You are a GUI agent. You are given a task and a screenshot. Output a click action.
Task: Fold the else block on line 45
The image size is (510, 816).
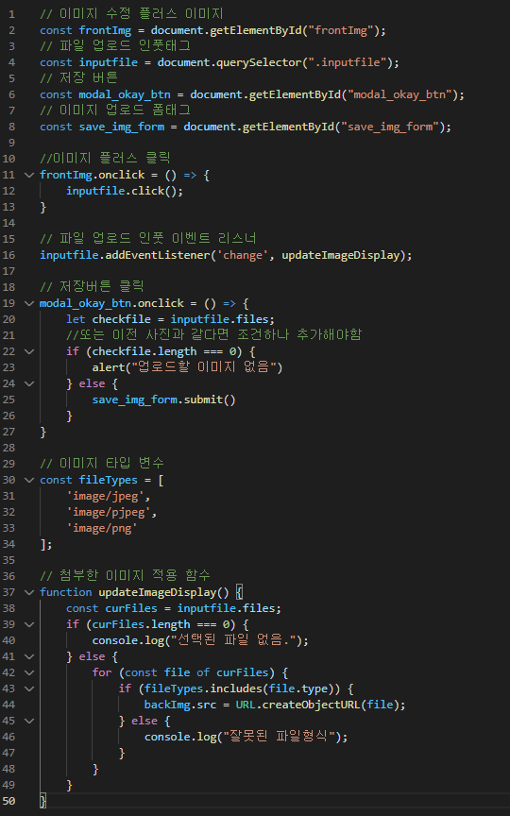pos(29,721)
